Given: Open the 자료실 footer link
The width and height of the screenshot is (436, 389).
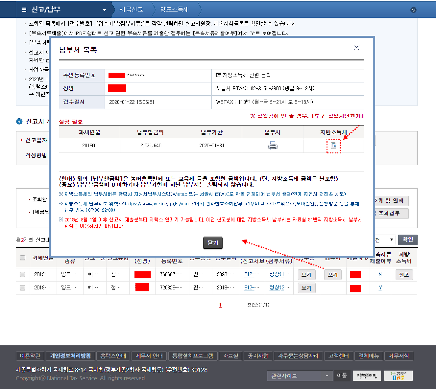Looking at the screenshot, I should (x=230, y=356).
